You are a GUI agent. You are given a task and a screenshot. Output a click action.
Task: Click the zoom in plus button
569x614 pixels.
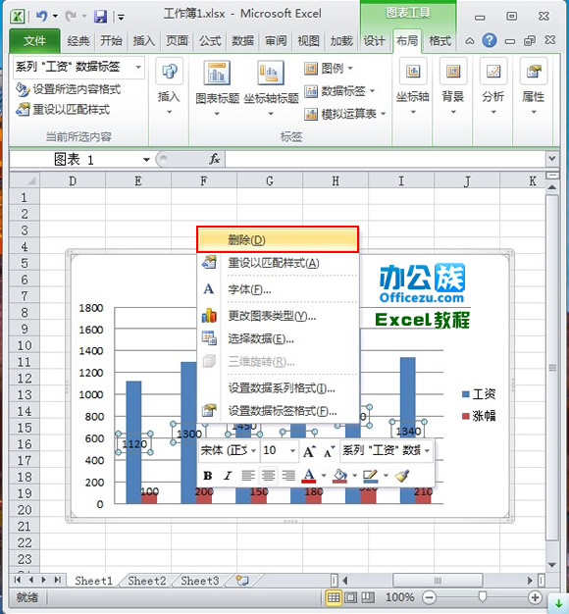tap(535, 597)
